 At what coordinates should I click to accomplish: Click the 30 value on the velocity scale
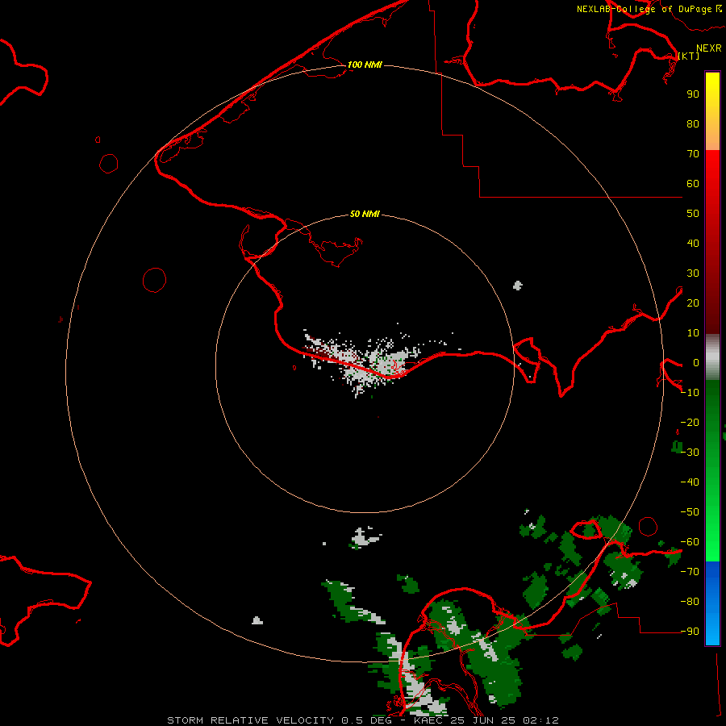(x=693, y=273)
